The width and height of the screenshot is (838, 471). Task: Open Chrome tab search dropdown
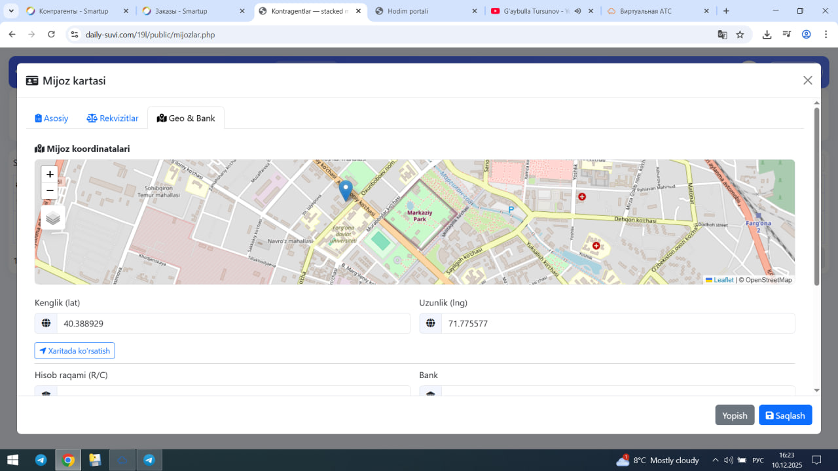tap(11, 11)
